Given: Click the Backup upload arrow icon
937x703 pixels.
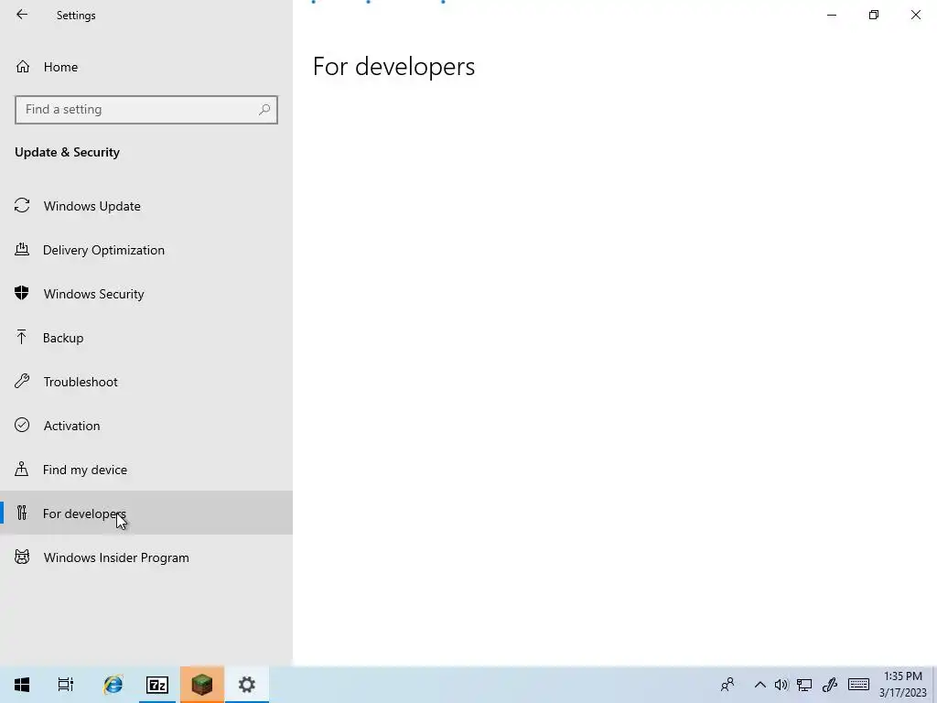Looking at the screenshot, I should [x=22, y=337].
